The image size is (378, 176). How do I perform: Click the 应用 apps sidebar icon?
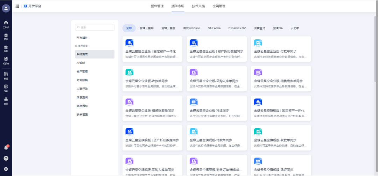coord(6,48)
